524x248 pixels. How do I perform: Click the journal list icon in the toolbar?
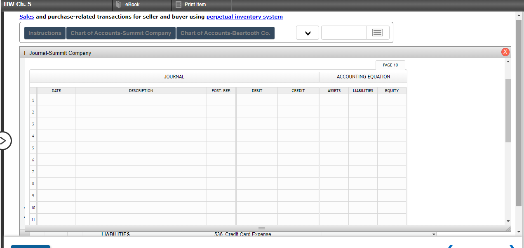tap(378, 33)
